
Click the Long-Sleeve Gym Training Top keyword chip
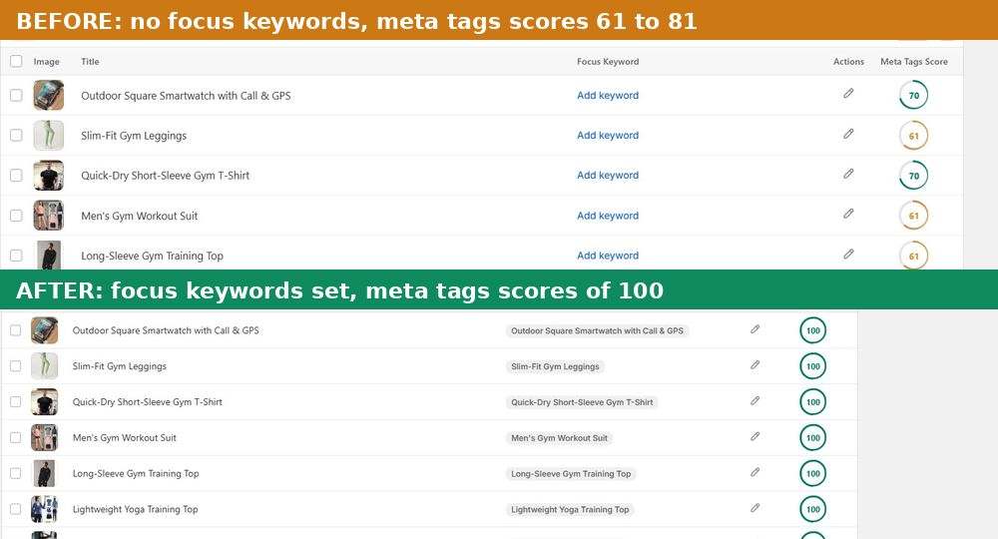pyautogui.click(x=571, y=473)
